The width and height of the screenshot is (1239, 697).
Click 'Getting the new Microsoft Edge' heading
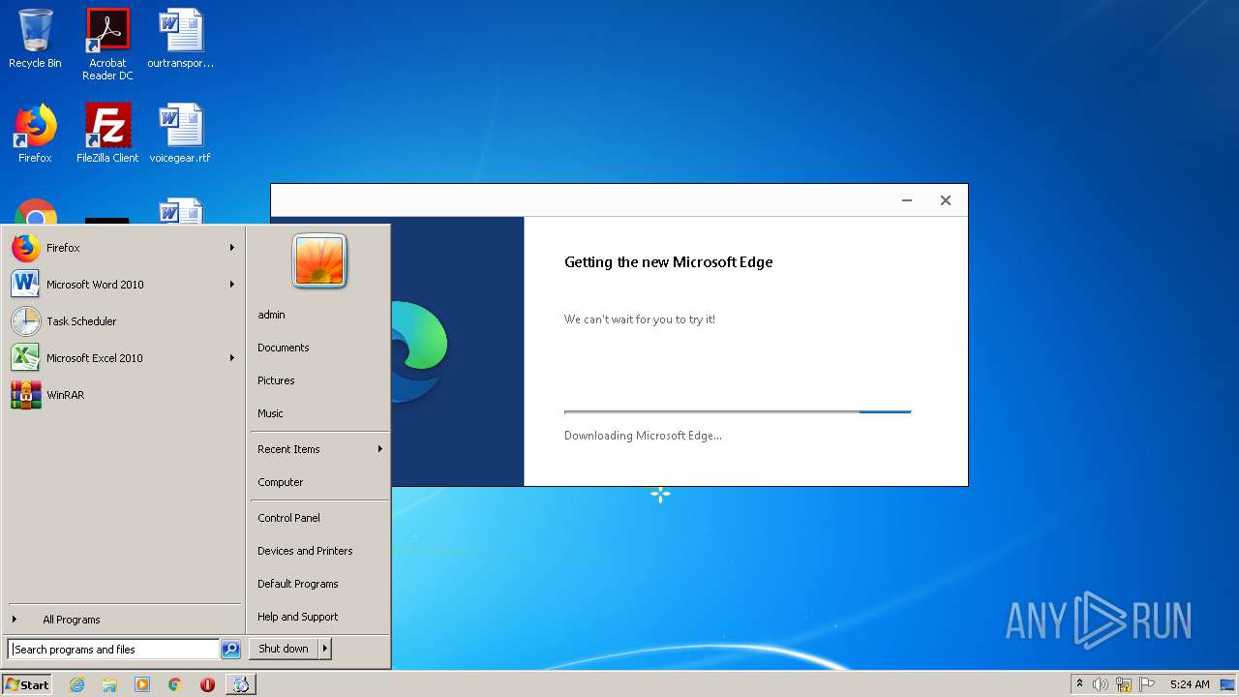669,262
